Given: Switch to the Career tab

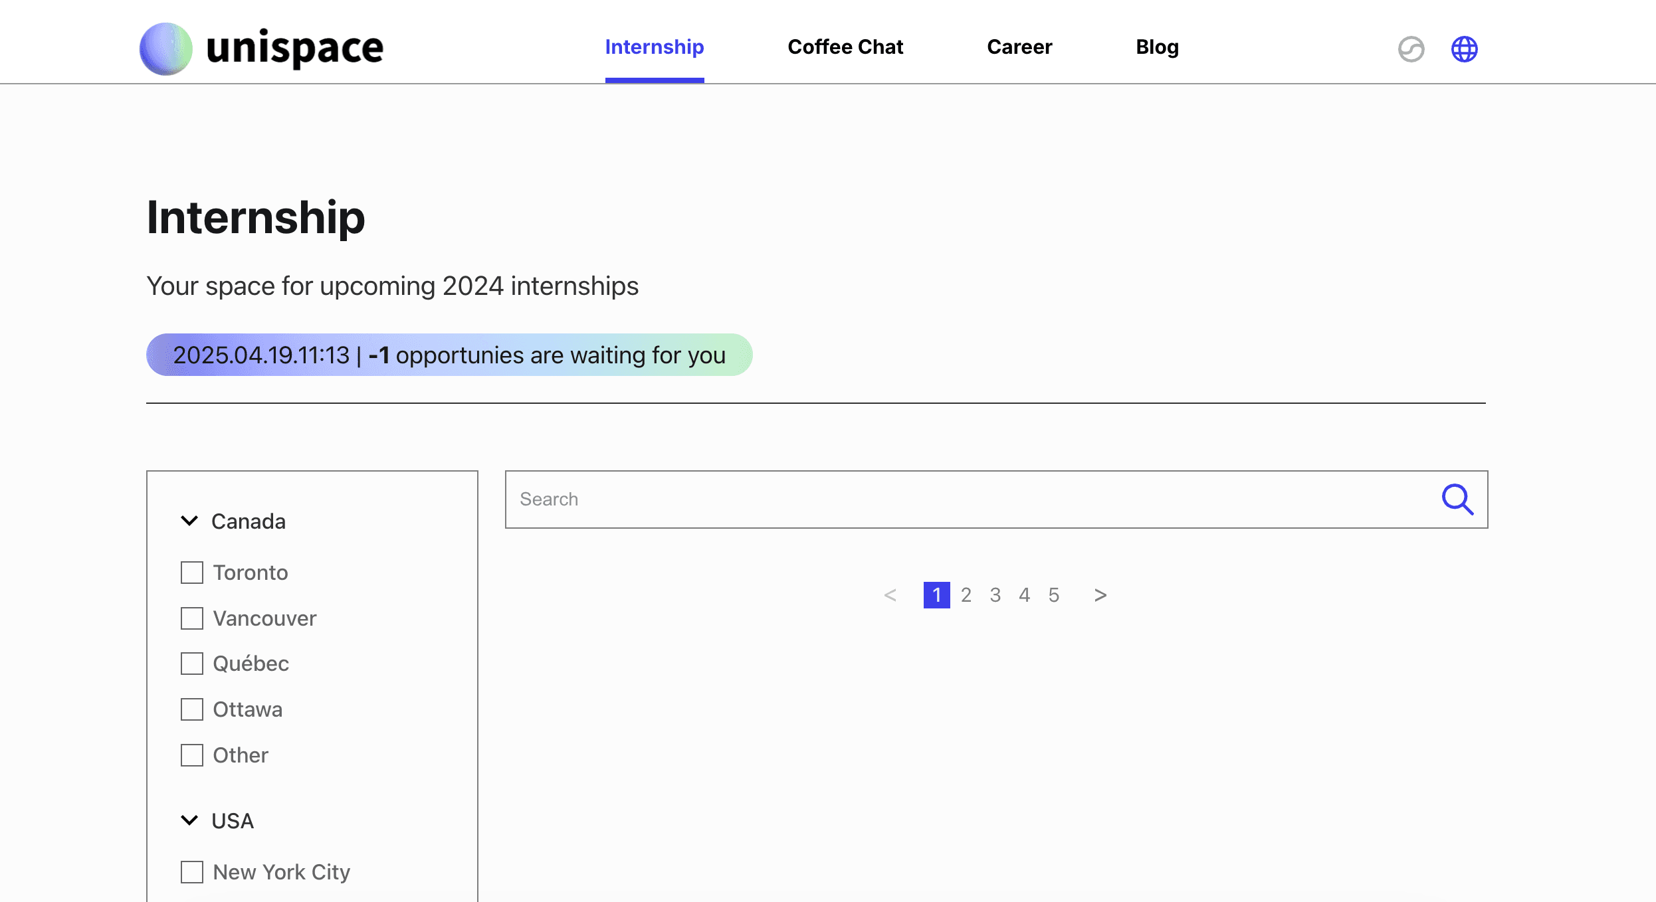Looking at the screenshot, I should [x=1019, y=47].
